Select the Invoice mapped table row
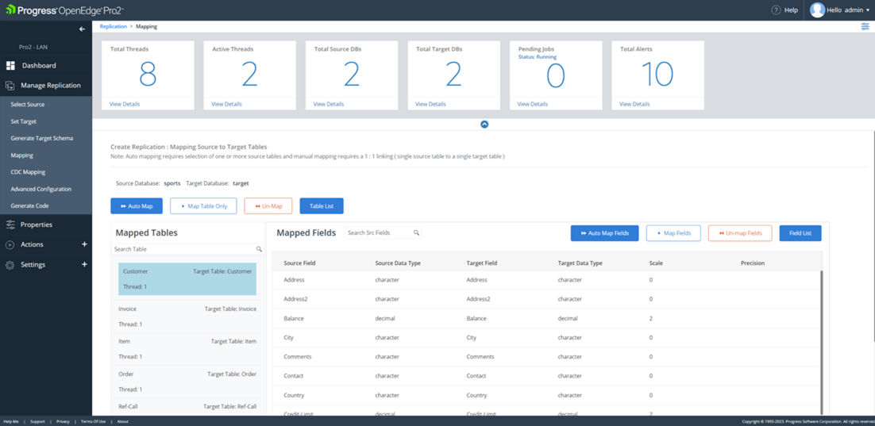 pyautogui.click(x=187, y=317)
